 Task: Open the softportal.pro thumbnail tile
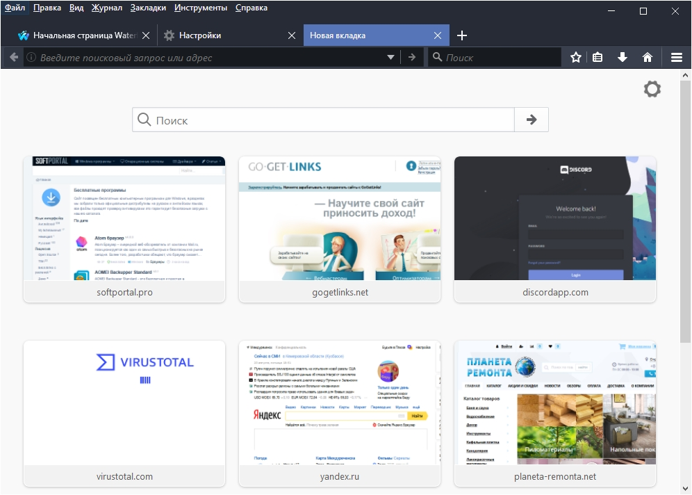pos(124,229)
